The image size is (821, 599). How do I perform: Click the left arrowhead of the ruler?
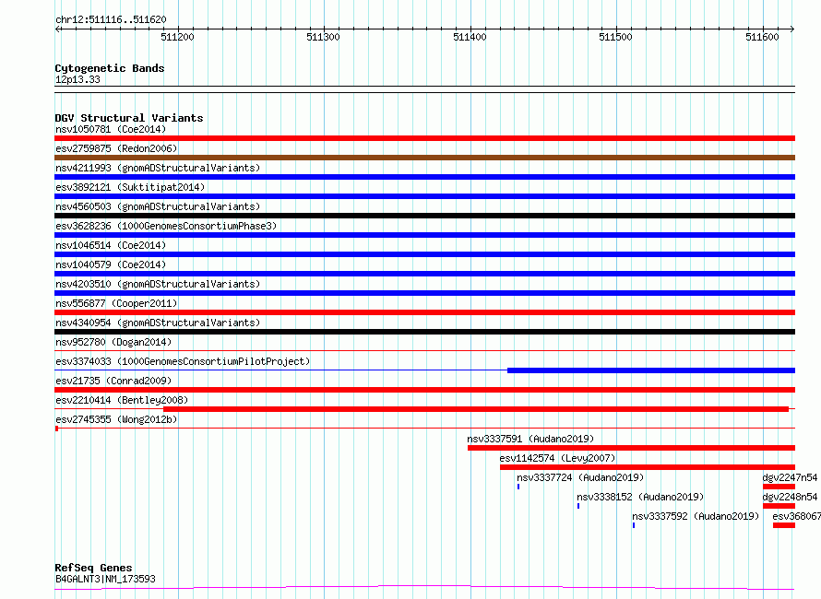click(57, 29)
